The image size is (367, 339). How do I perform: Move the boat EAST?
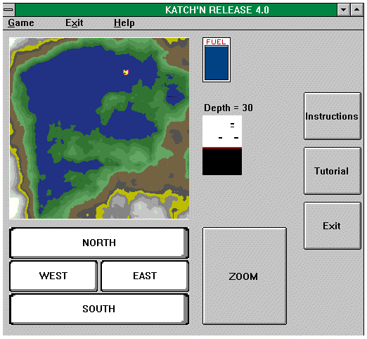[x=145, y=276]
